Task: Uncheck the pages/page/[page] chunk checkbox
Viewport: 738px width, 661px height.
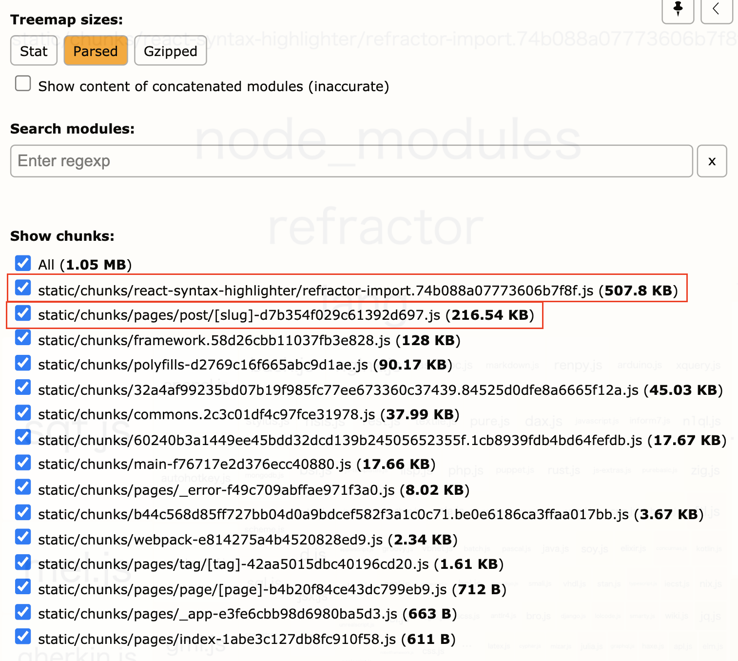Action: tap(23, 587)
